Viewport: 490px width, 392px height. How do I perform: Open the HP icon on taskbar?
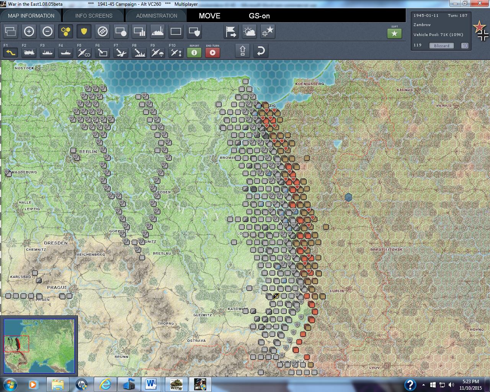pyautogui.click(x=81, y=384)
